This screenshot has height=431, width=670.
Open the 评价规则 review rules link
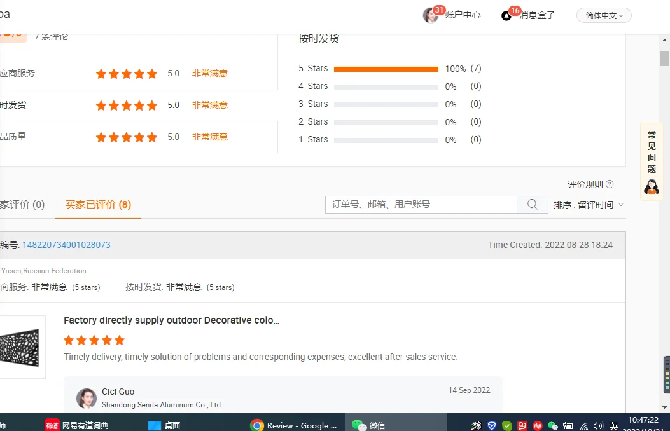pos(585,184)
